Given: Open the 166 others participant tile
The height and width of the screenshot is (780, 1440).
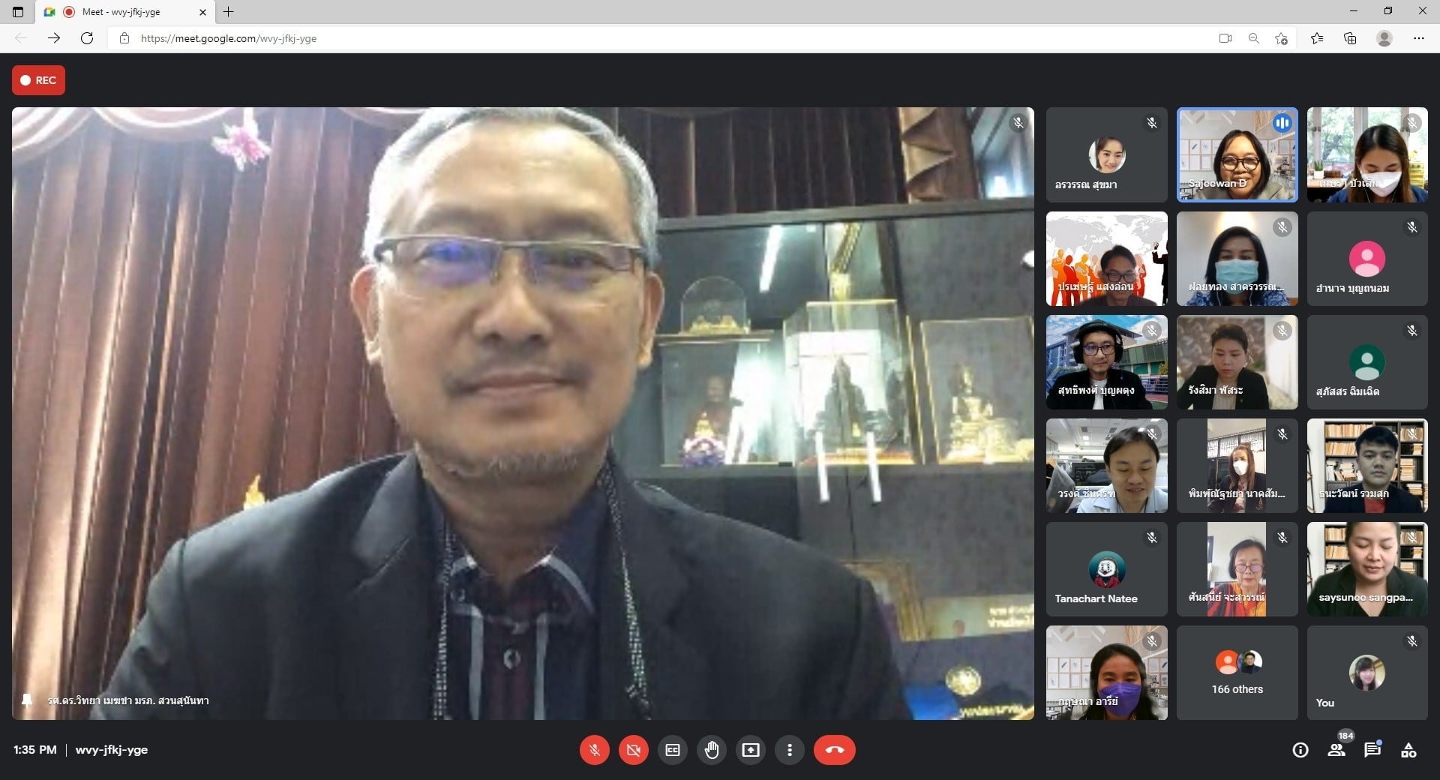Looking at the screenshot, I should [1237, 673].
